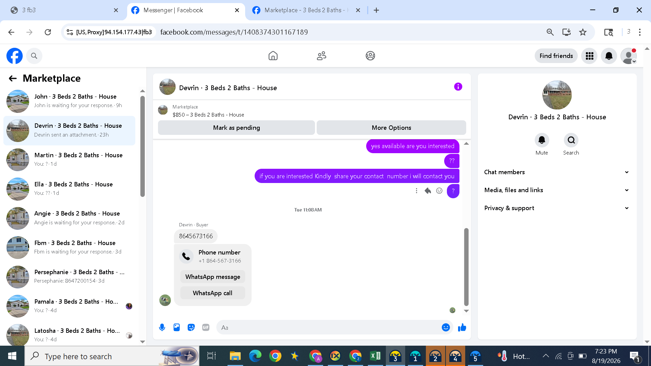Screen dimensions: 651x366
Task: Click the listing thumbnail in right panel
Action: [557, 95]
